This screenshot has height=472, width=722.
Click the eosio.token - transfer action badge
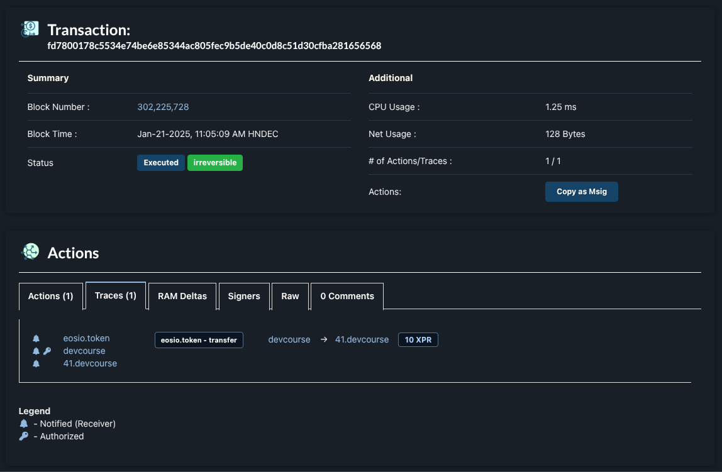coord(199,340)
